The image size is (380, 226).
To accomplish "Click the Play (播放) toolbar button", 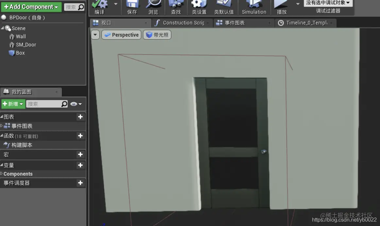I will pos(282,7).
